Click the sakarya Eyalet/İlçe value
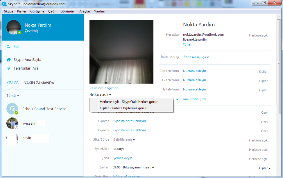Screen dimensions: 283x178 click(x=119, y=149)
